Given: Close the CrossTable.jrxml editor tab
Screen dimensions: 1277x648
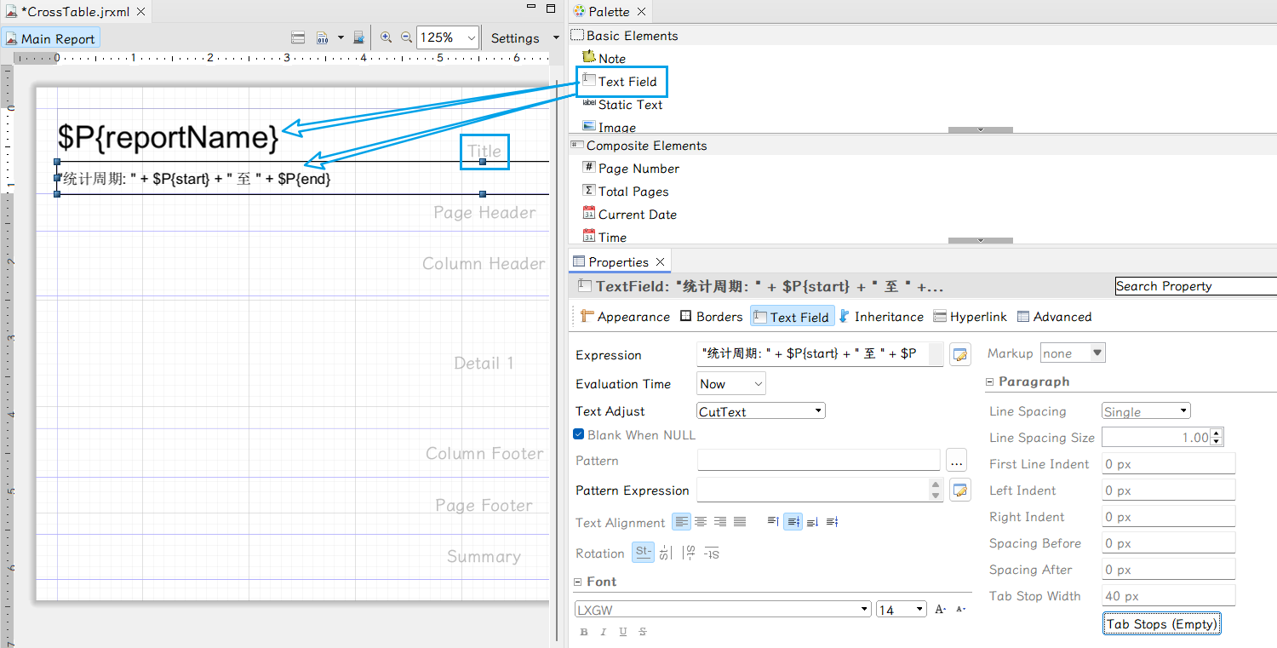Looking at the screenshot, I should click(140, 12).
